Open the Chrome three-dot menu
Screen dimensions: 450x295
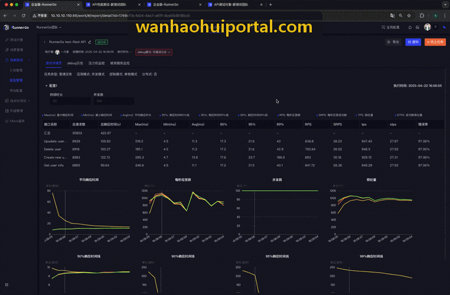[445, 15]
